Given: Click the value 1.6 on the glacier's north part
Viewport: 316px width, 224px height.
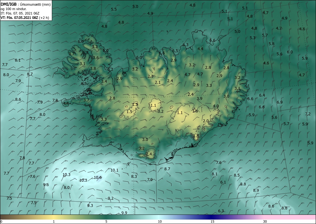Looking at the screenshot, I should coord(195,111).
